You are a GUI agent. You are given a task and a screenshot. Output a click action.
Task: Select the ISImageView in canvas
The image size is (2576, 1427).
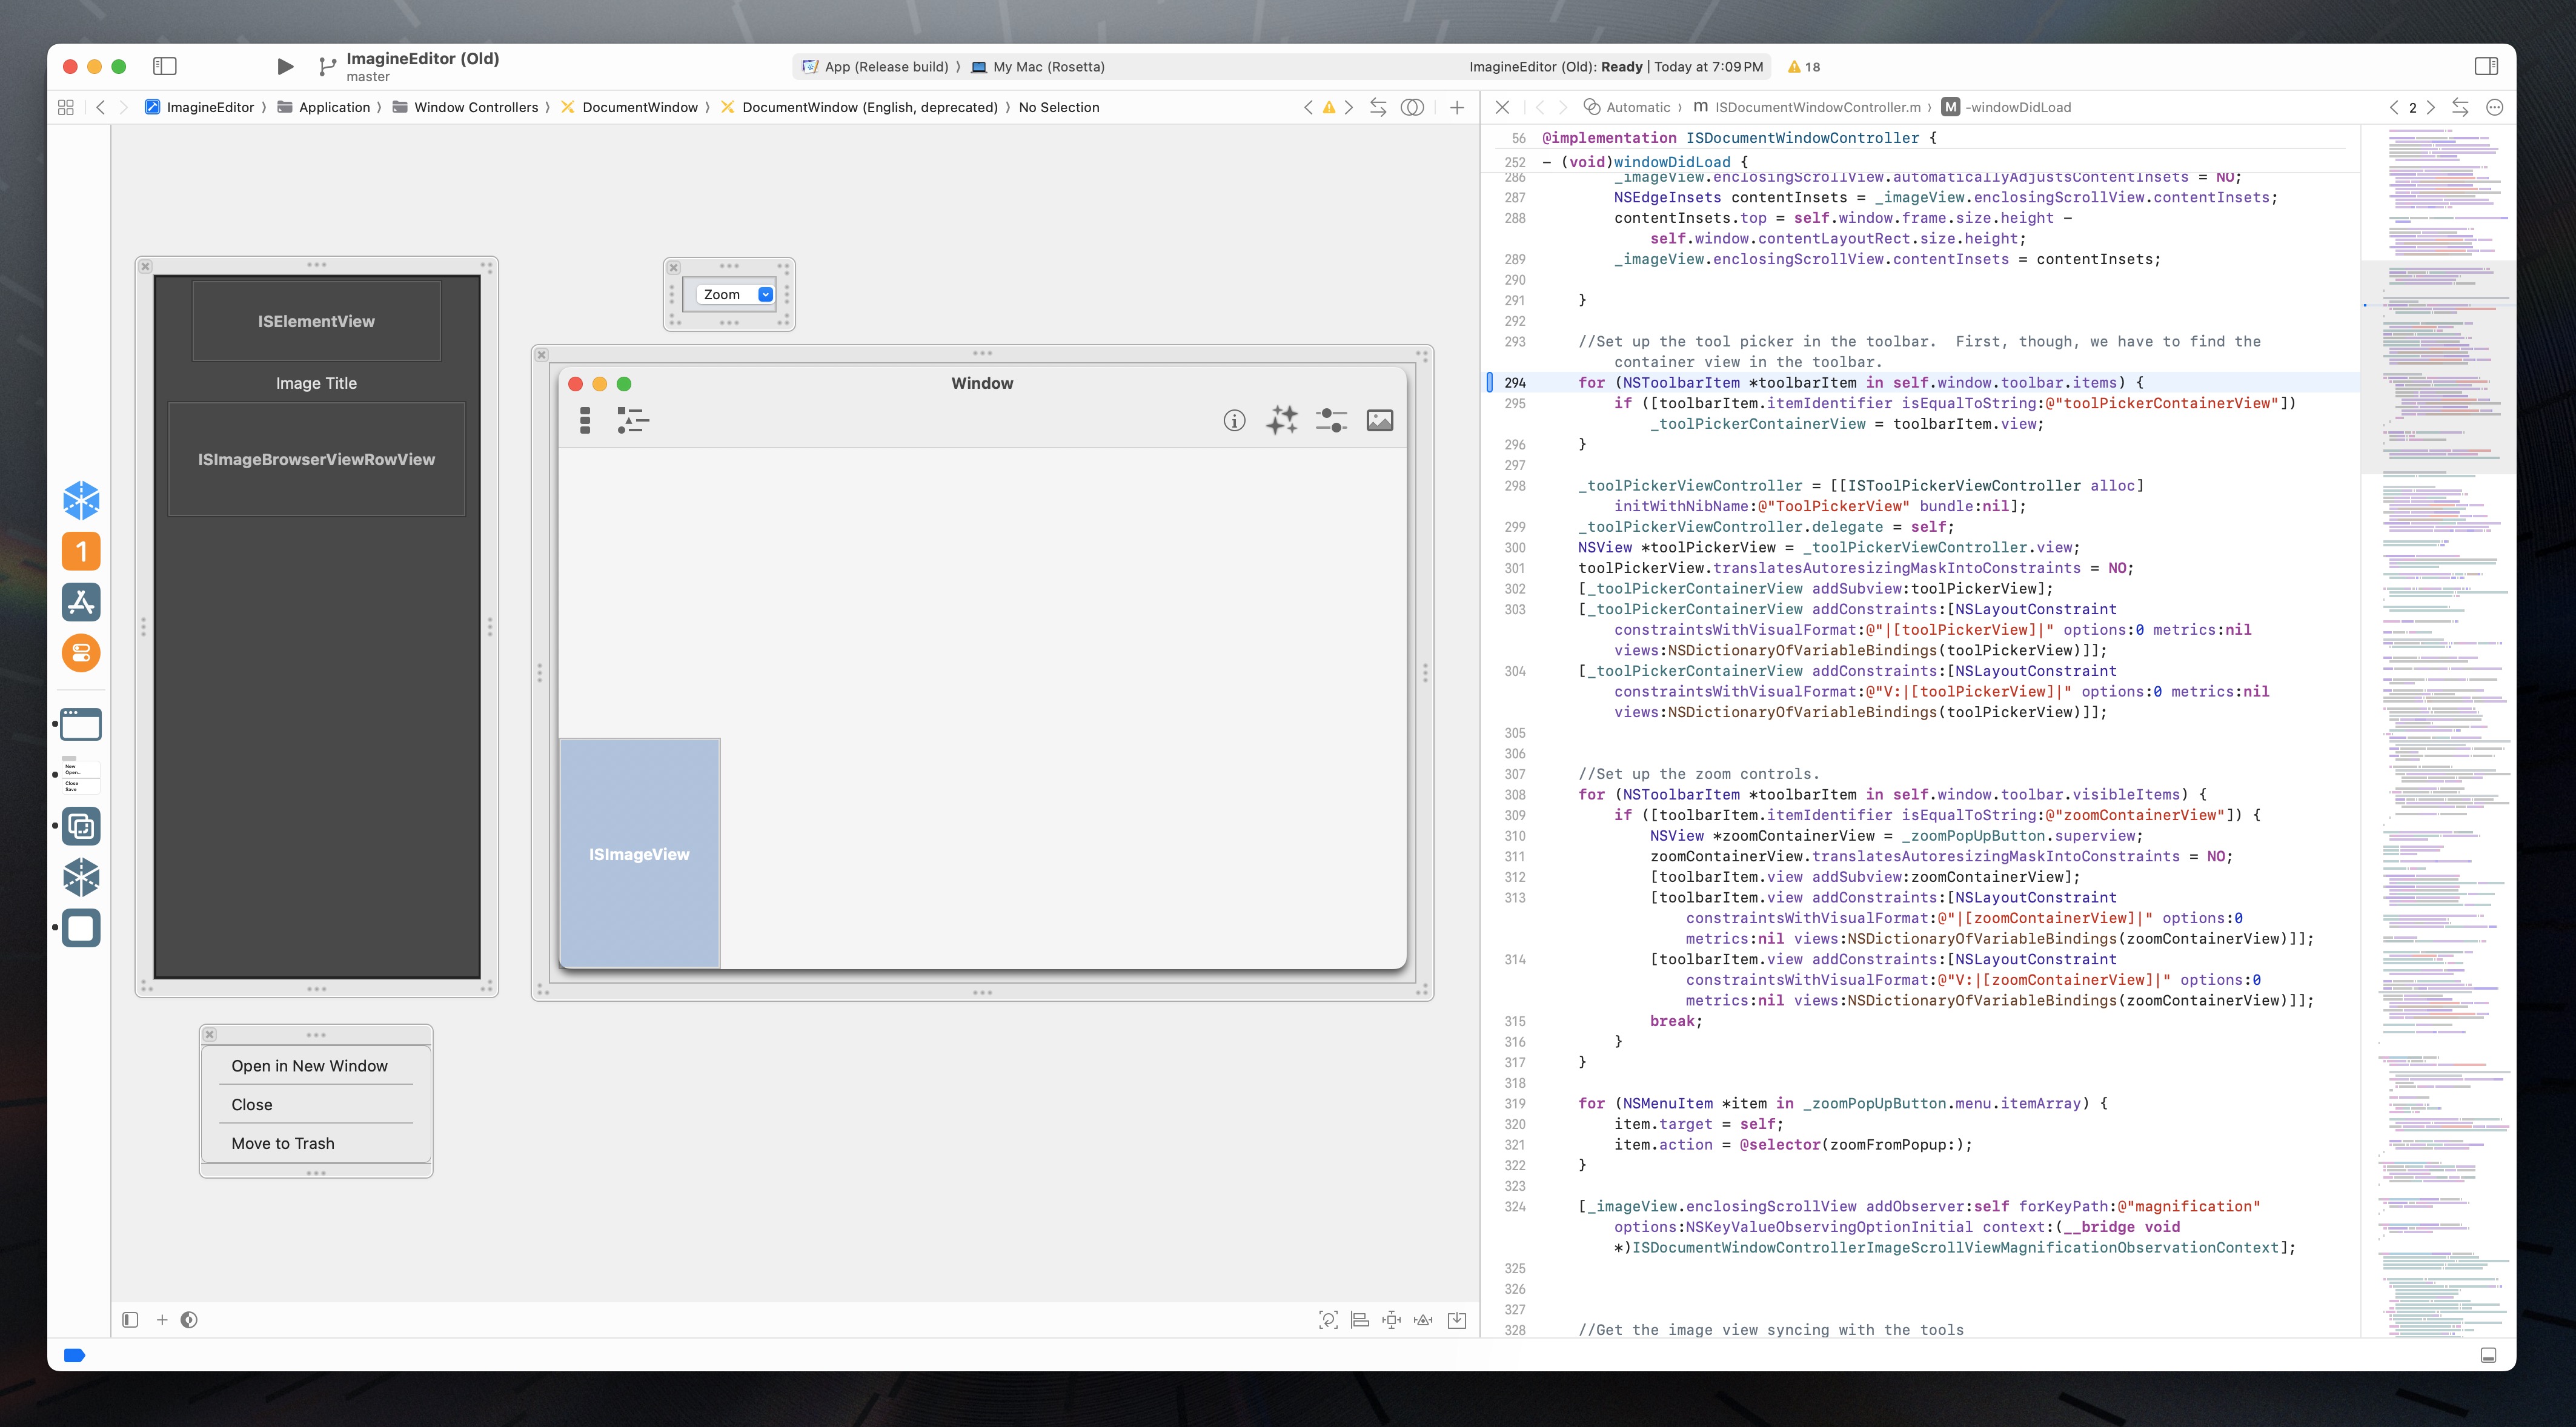639,854
